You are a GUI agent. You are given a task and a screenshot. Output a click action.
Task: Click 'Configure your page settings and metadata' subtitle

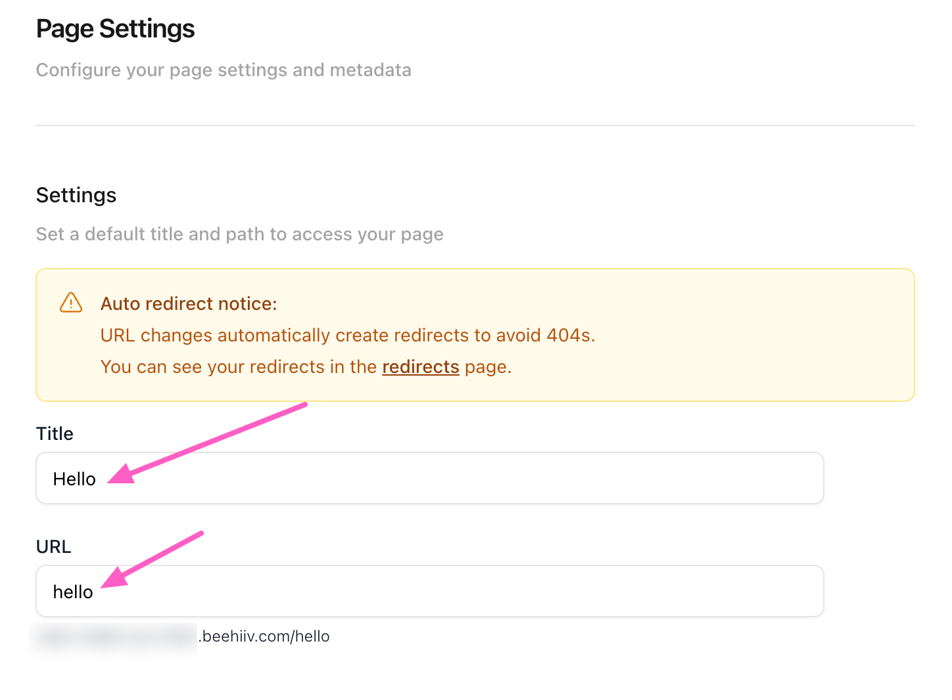(224, 70)
